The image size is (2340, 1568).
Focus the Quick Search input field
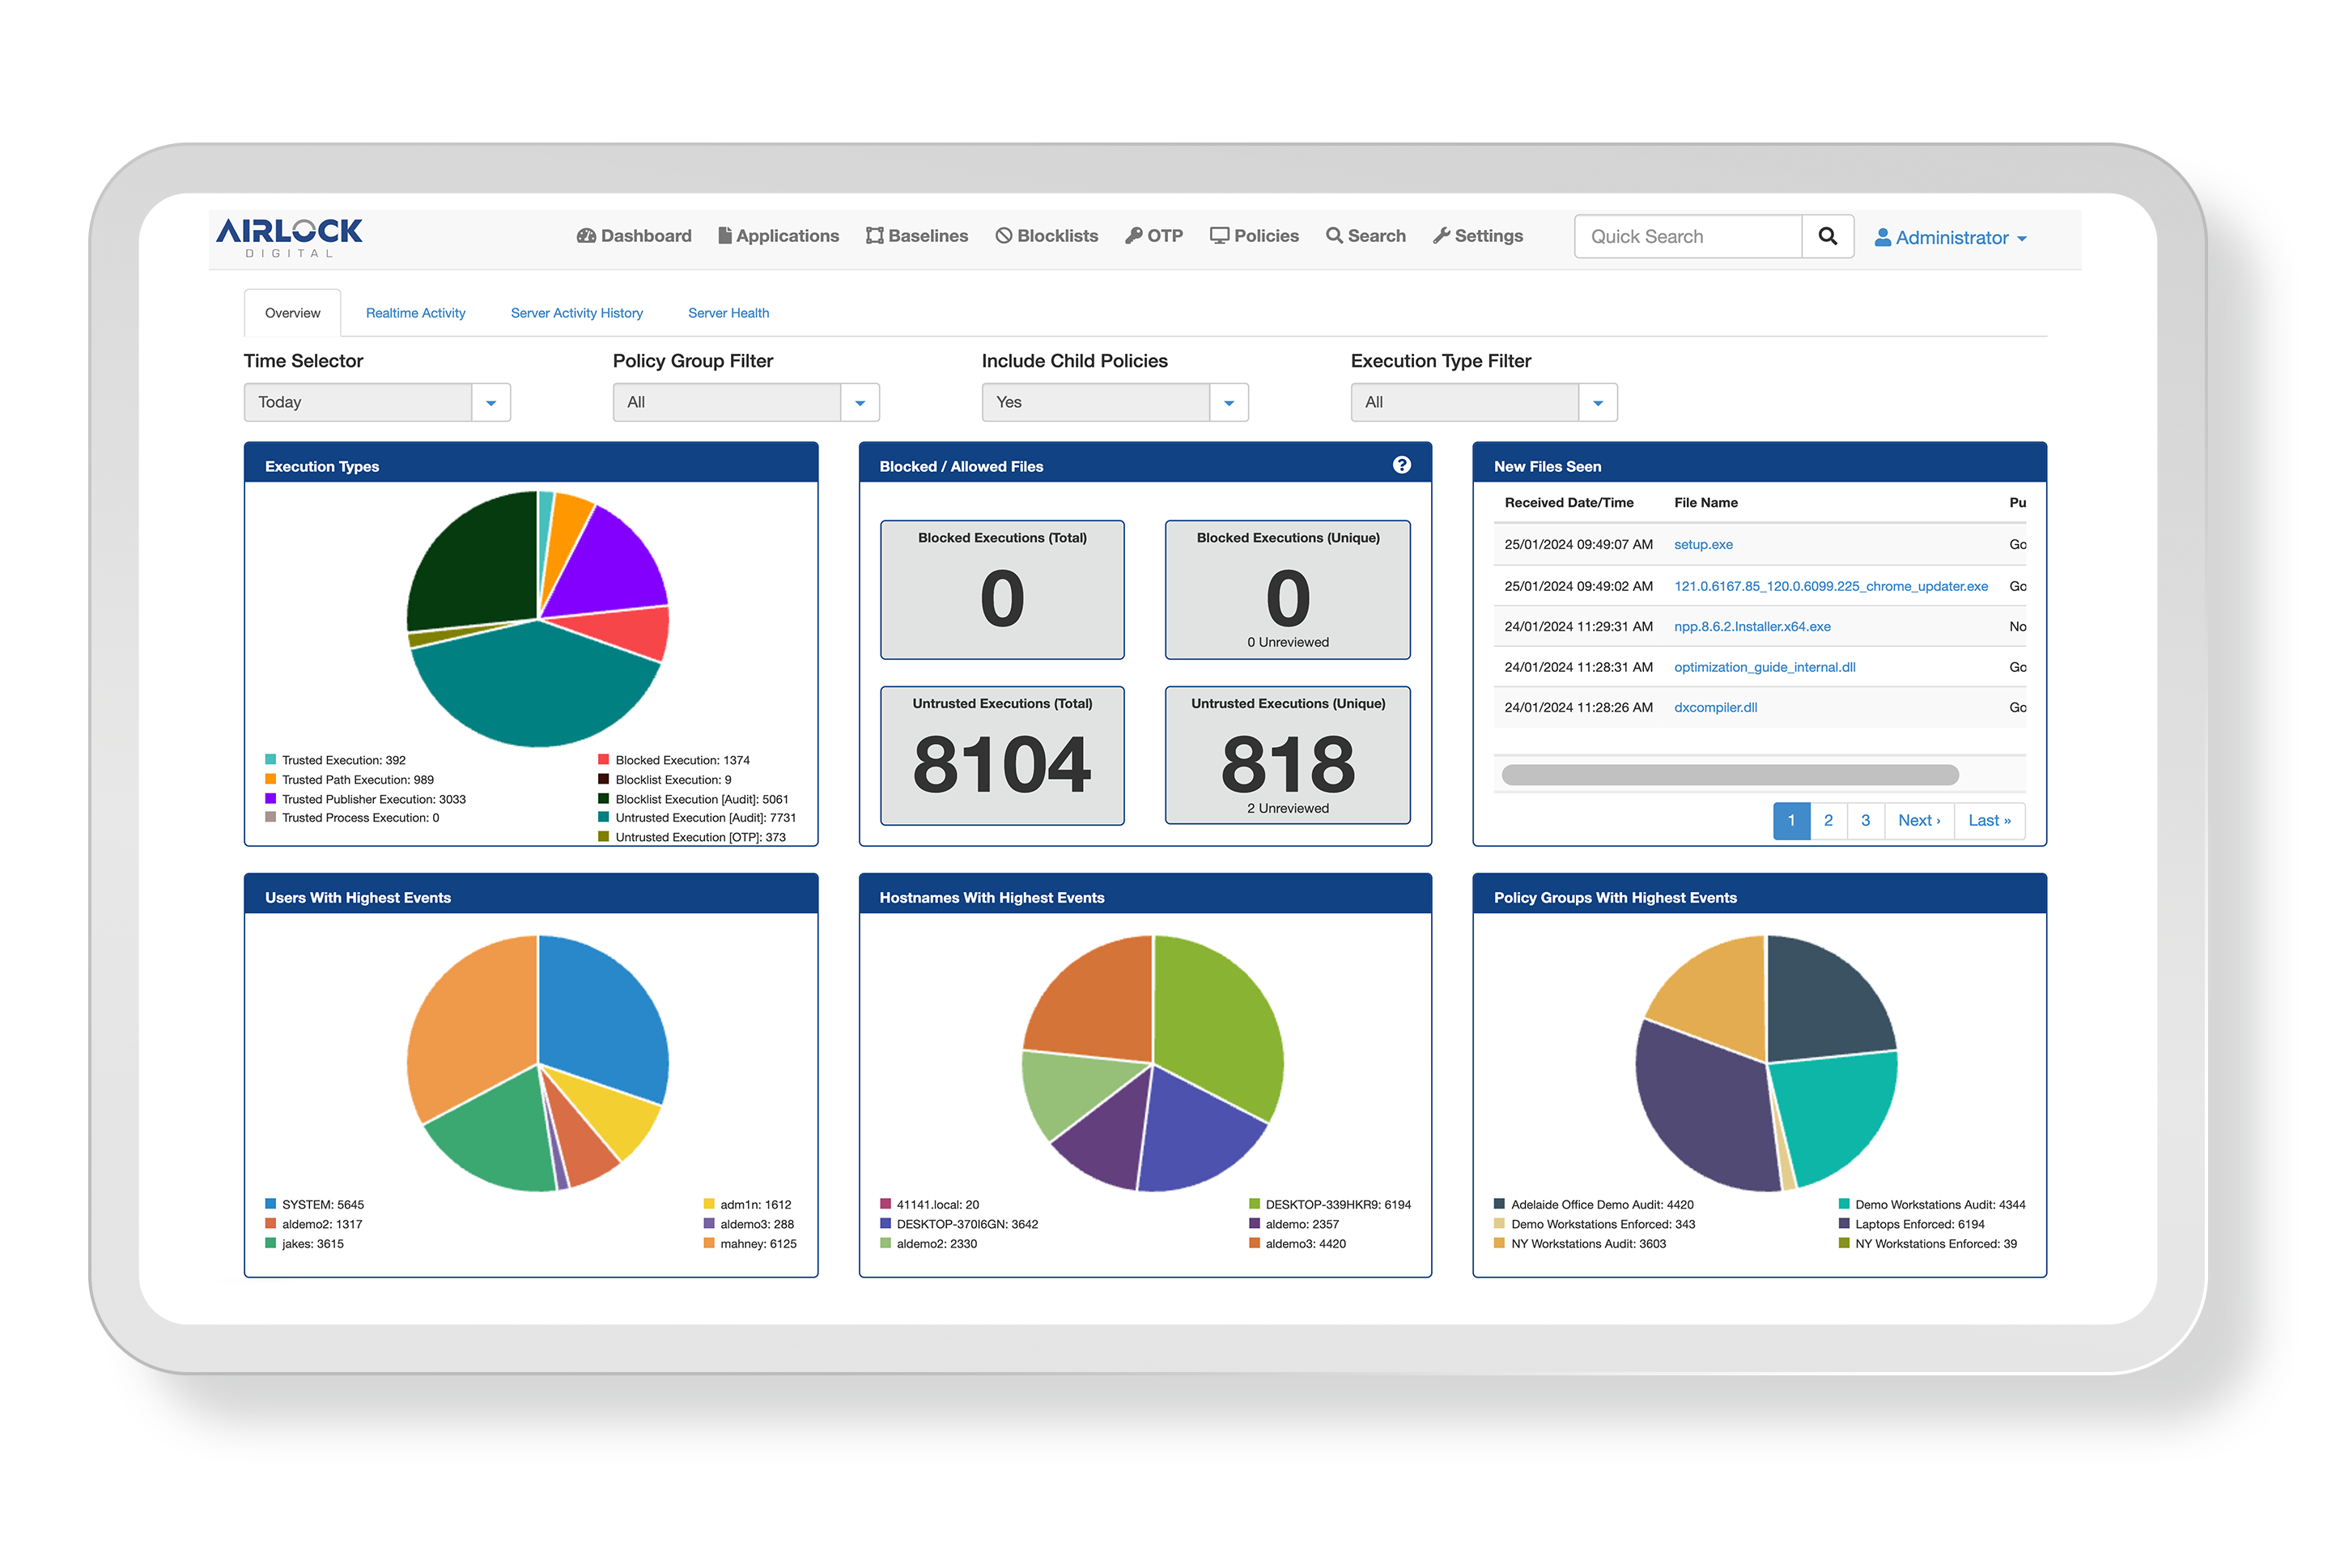pyautogui.click(x=1688, y=236)
